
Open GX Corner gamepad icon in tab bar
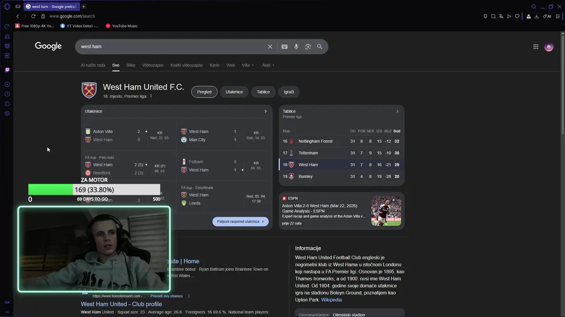pyautogui.click(x=18, y=7)
